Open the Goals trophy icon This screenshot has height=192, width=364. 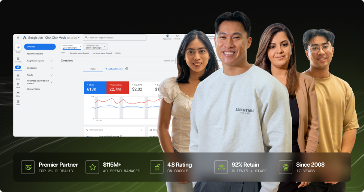[18, 76]
